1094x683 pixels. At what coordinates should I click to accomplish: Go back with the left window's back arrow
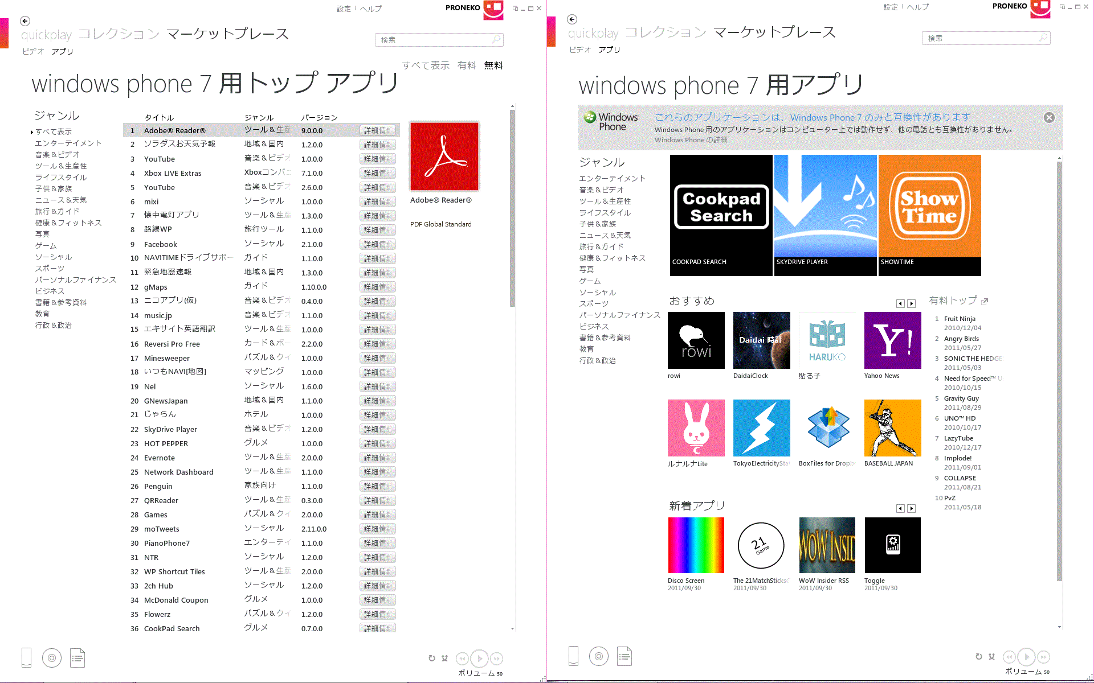pyautogui.click(x=25, y=21)
